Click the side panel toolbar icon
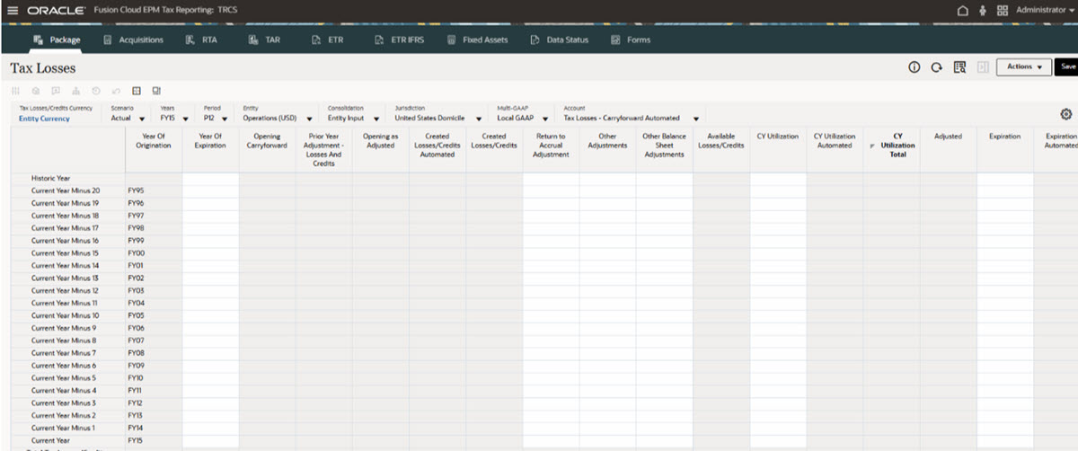This screenshot has height=451, width=1078. (157, 91)
